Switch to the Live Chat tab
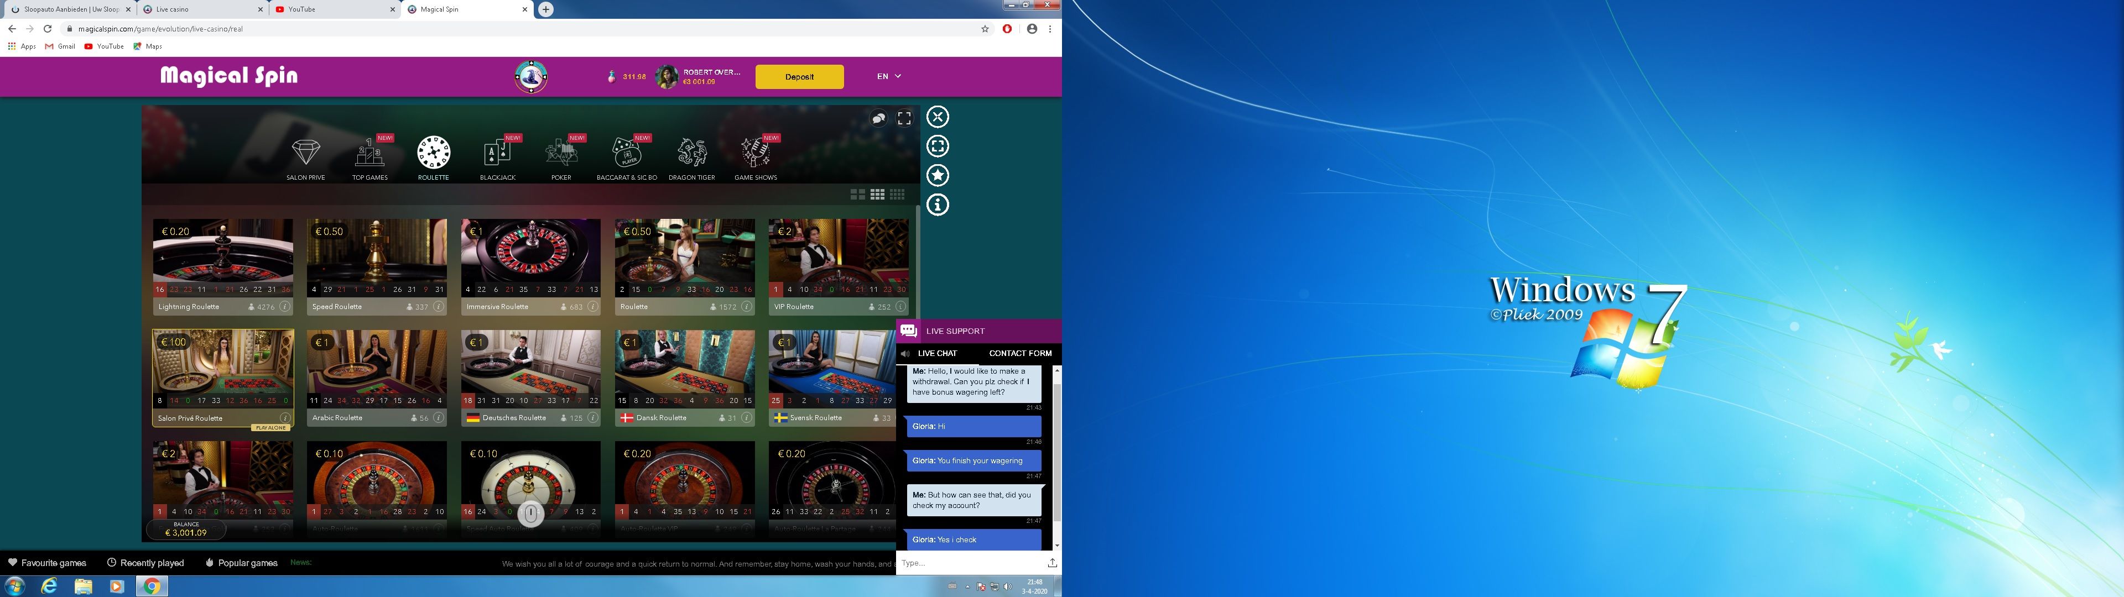This screenshot has width=2124, height=597. pos(938,353)
